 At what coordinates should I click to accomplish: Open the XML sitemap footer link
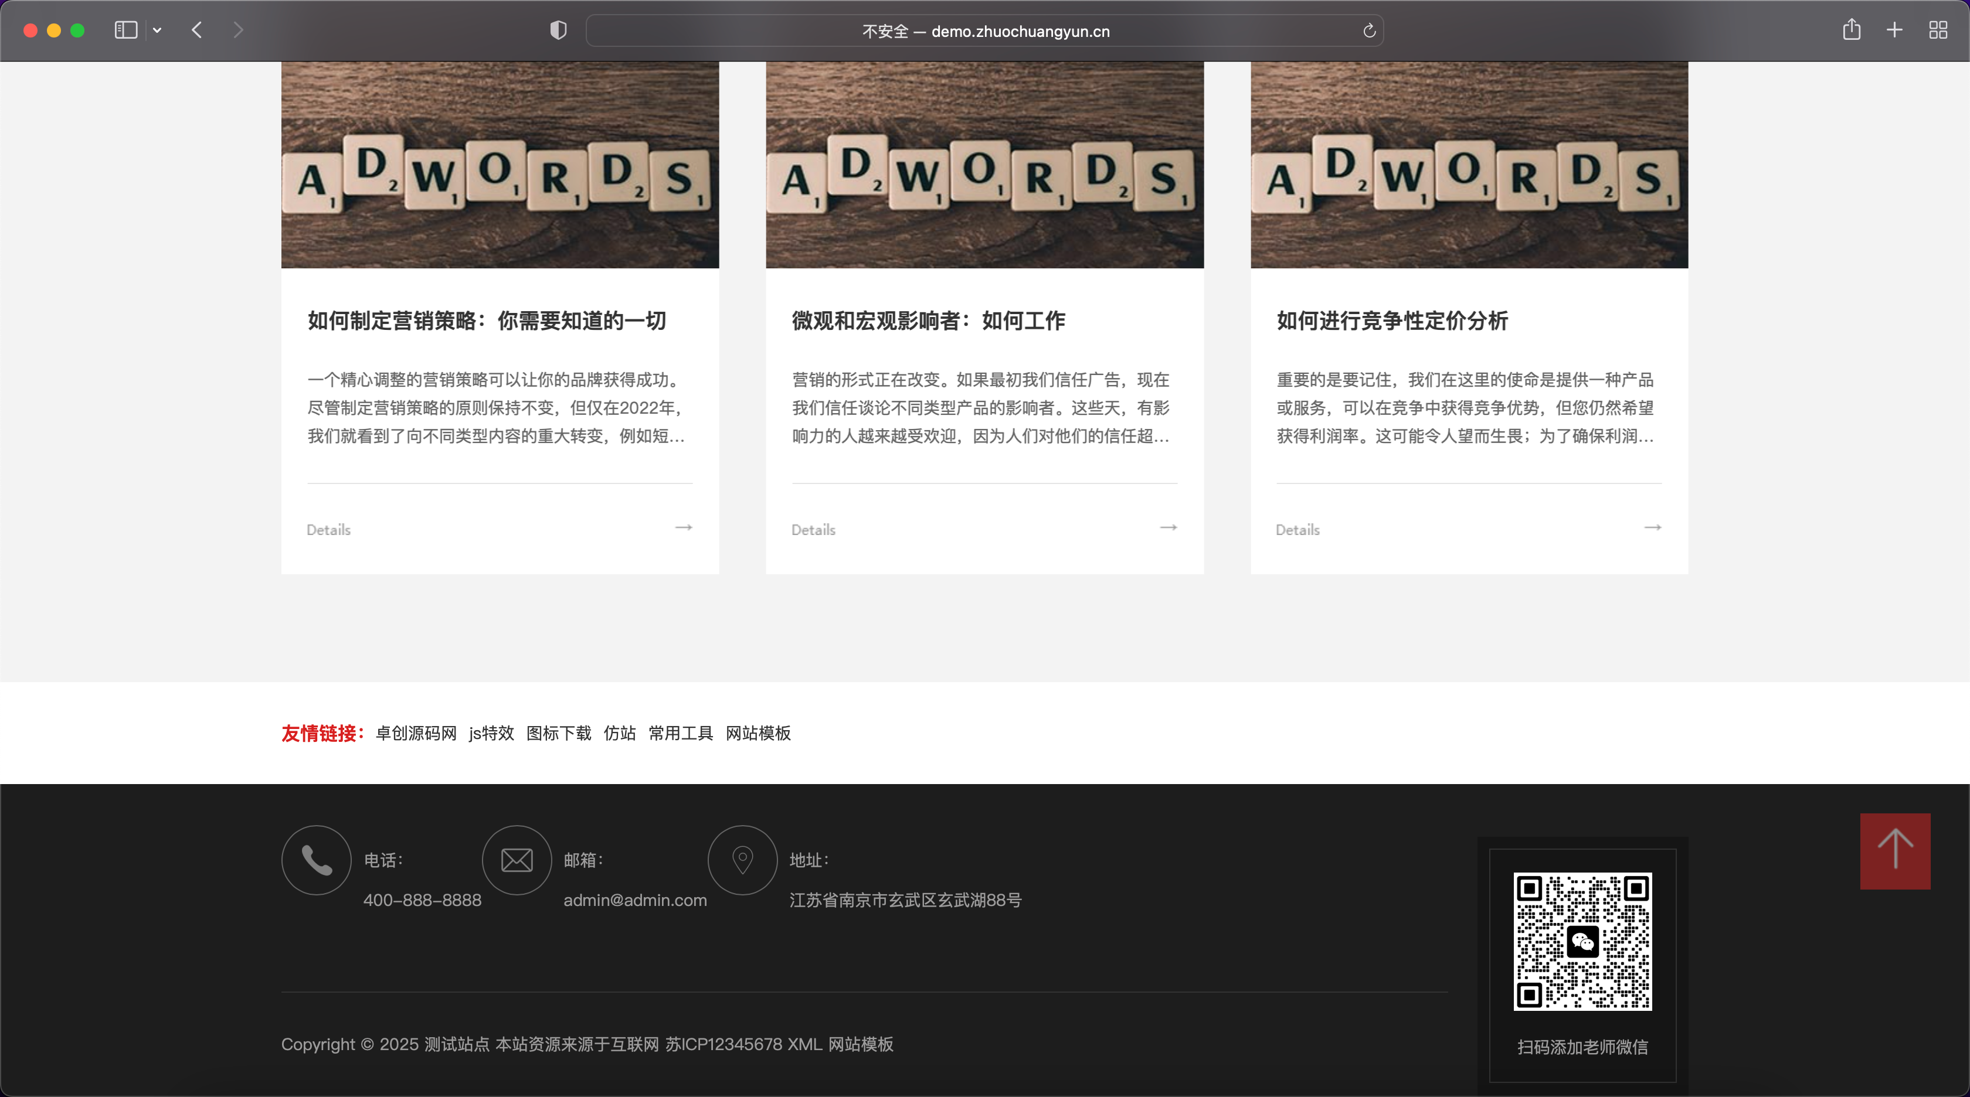coord(804,1044)
